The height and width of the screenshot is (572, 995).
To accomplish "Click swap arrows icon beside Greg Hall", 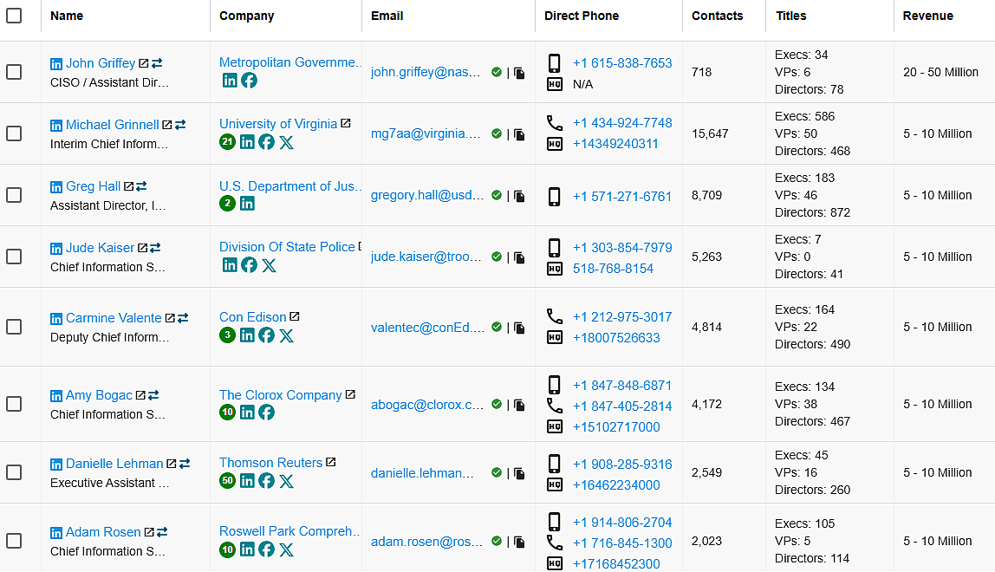I will point(141,186).
